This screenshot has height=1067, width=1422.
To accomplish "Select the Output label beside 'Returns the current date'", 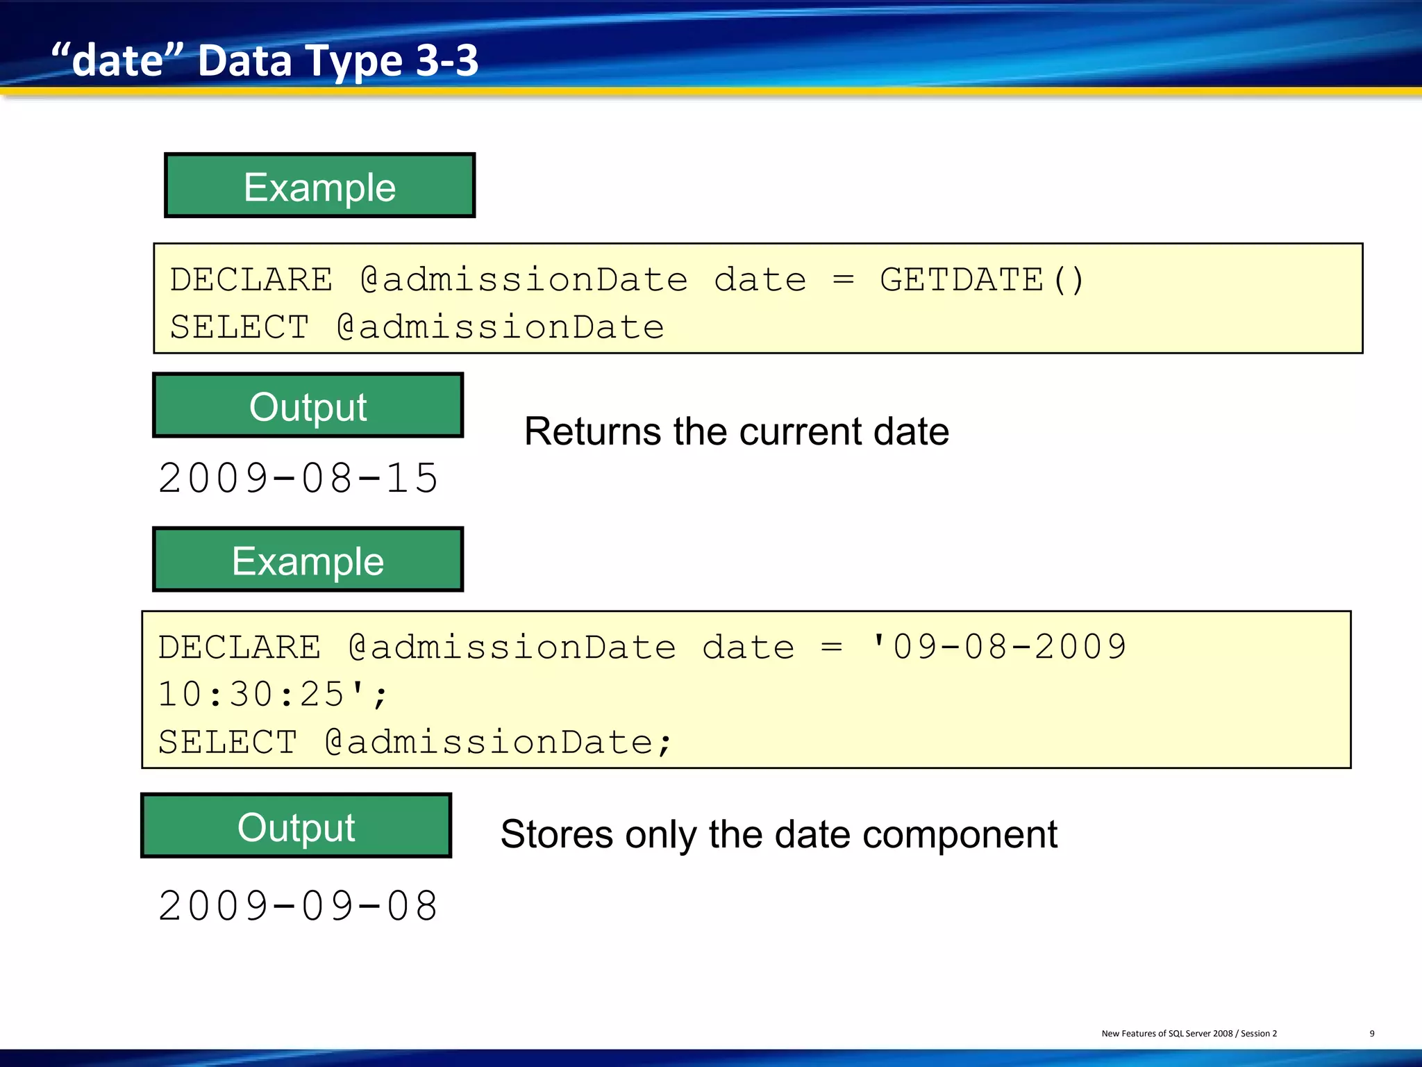I will coord(308,406).
